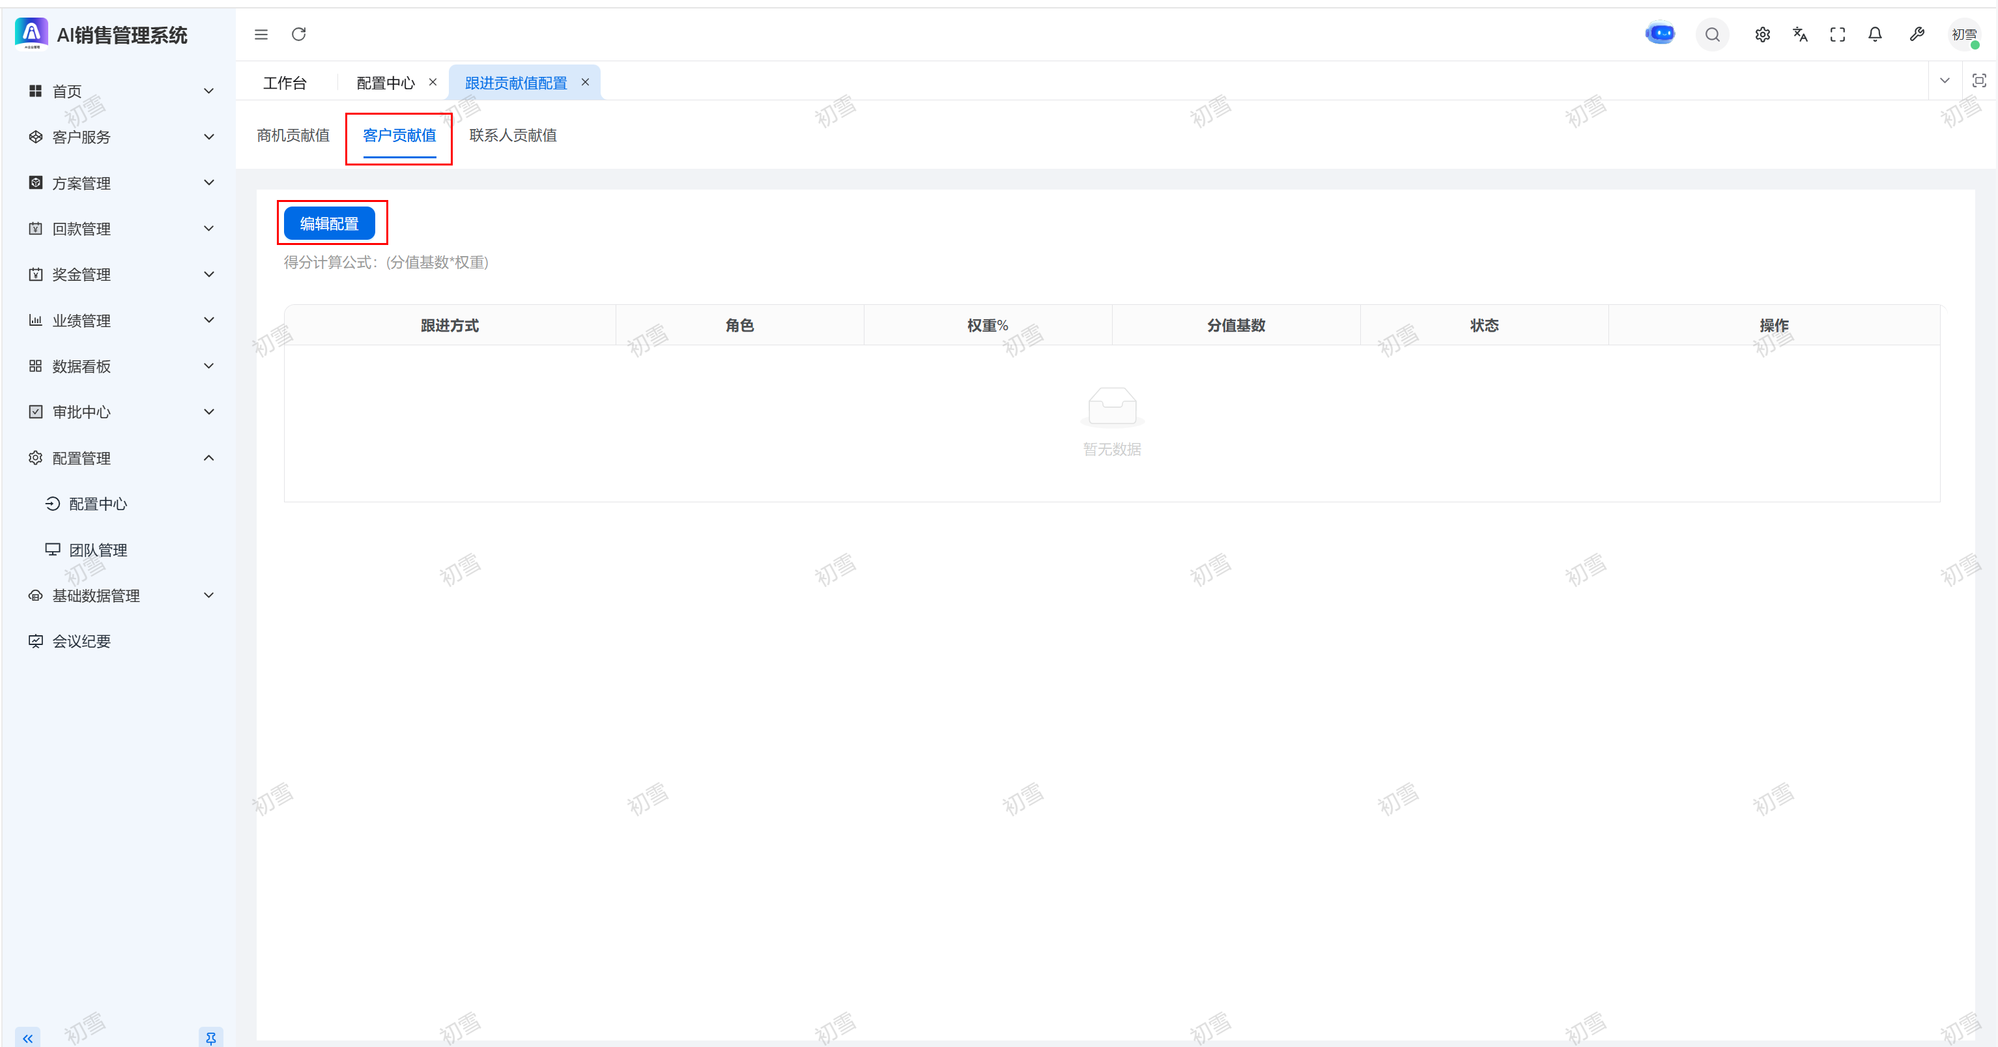Image resolution: width=1998 pixels, height=1047 pixels.
Task: Open the settings gear icon in header
Action: coord(1762,35)
